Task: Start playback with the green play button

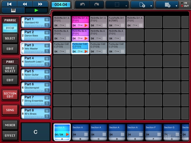Action: pos(36,10)
